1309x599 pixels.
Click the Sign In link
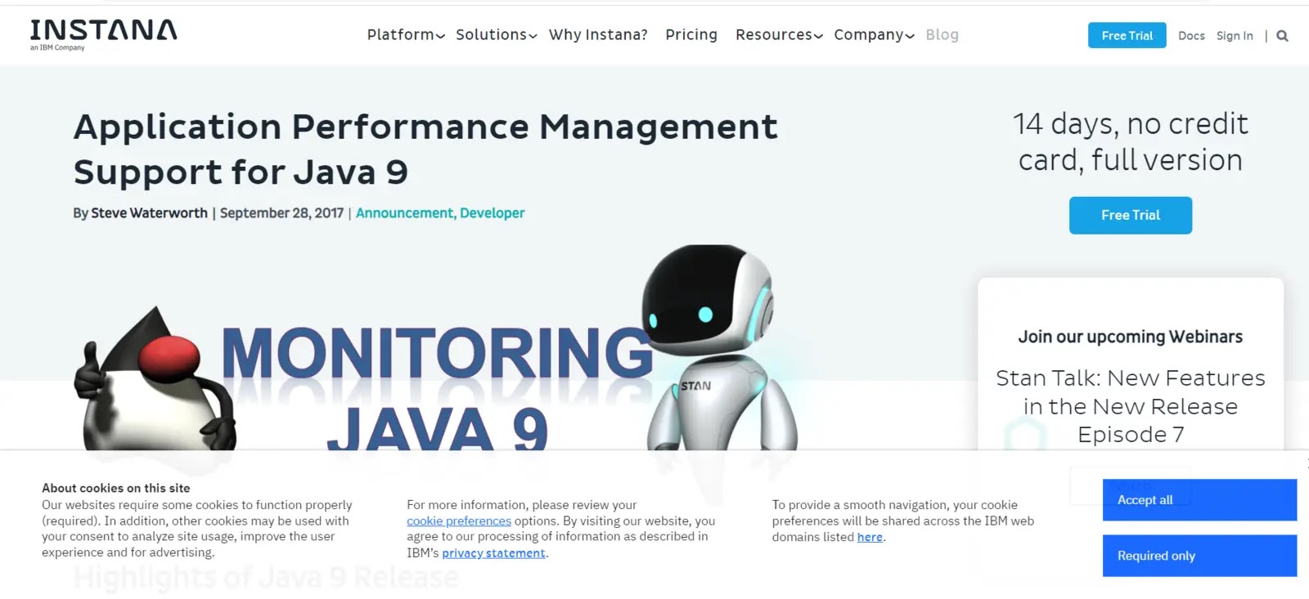click(1235, 36)
